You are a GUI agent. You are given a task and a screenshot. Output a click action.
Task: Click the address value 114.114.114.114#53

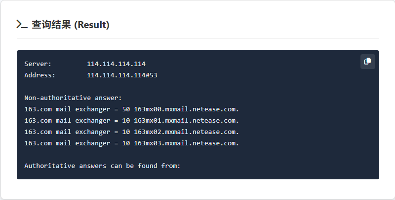[122, 75]
